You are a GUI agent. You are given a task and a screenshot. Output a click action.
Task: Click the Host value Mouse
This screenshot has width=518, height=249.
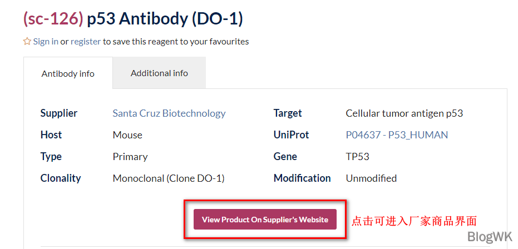[127, 135]
